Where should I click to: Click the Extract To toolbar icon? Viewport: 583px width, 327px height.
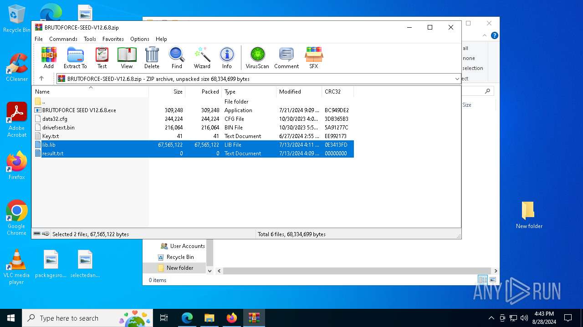(75, 58)
